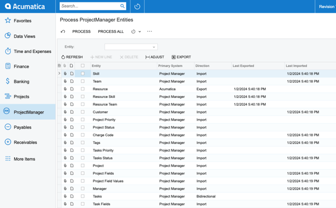Check the Skill row checkbox
Image resolution: width=336 pixels, height=208 pixels.
pyautogui.click(x=83, y=73)
